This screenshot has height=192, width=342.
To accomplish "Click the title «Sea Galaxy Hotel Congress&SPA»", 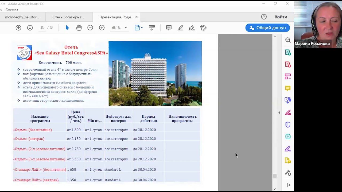I will [71, 53].
